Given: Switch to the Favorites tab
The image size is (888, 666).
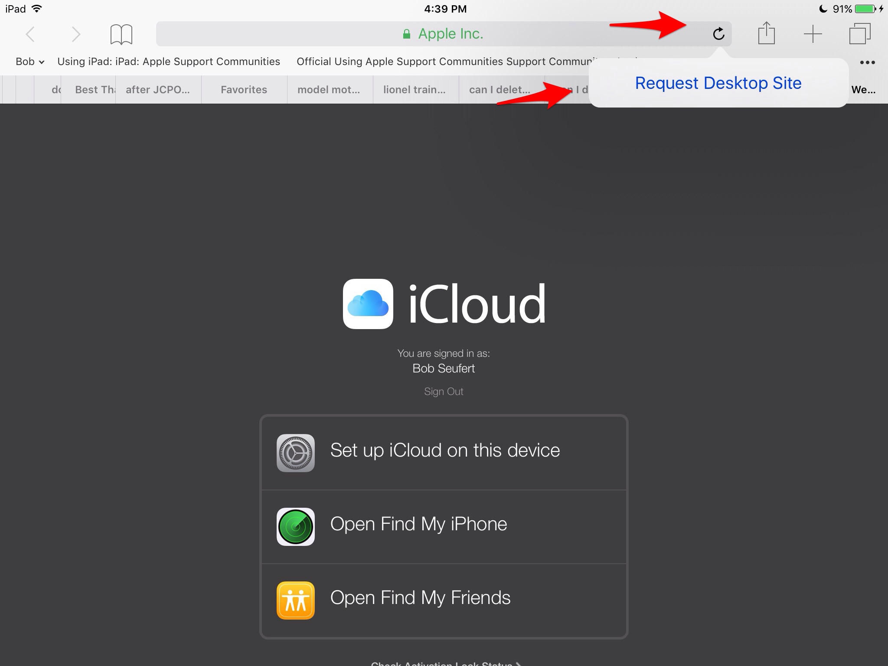Looking at the screenshot, I should pos(244,90).
